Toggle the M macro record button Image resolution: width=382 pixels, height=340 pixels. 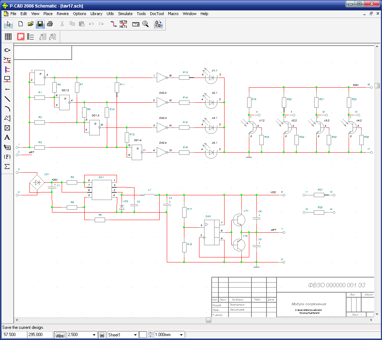[x=102, y=335]
